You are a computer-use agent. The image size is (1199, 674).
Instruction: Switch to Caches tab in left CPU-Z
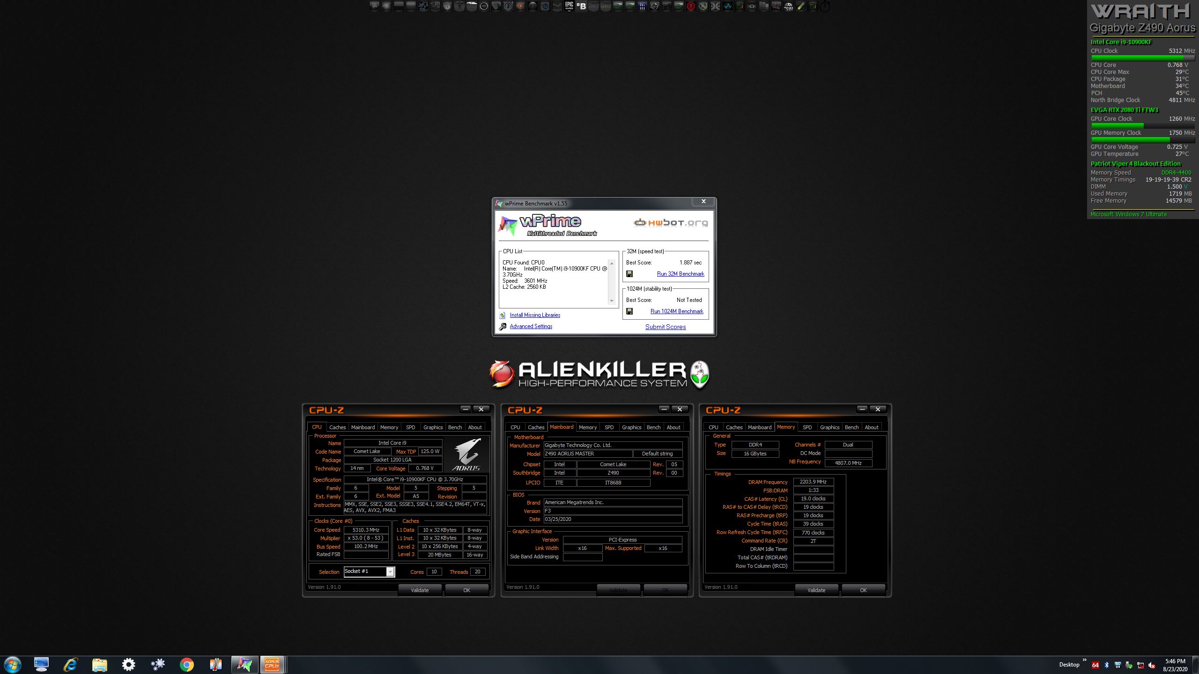point(337,427)
